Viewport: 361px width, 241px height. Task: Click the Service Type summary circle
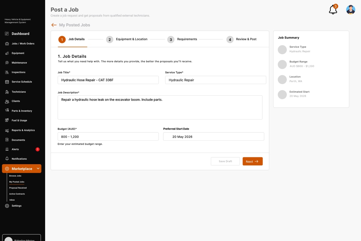pyautogui.click(x=282, y=50)
